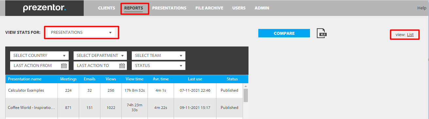The height and width of the screenshot is (119, 429).
Task: Sort by Status column header
Action: pyautogui.click(x=232, y=79)
